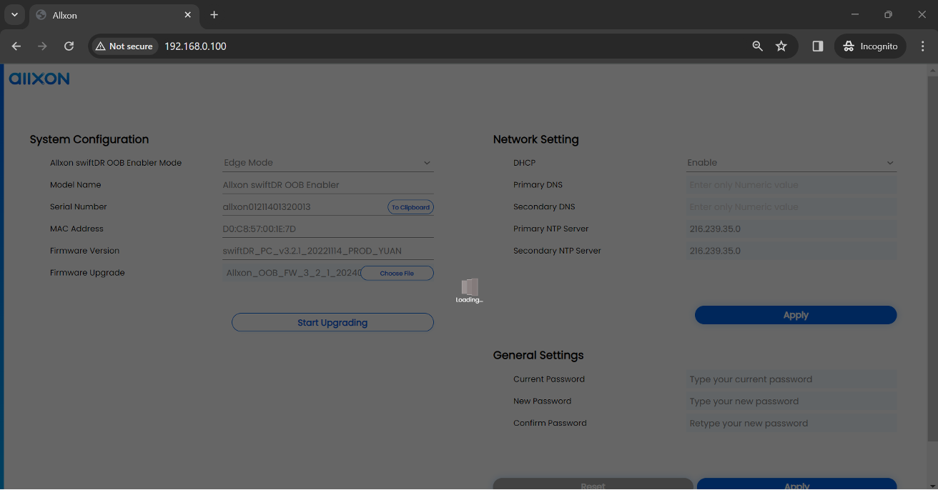Expand the OOB Enabler Mode dropdown

(x=328, y=163)
